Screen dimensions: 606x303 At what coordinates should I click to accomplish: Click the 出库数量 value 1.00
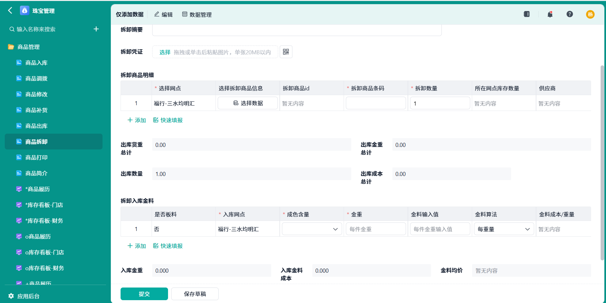252,174
